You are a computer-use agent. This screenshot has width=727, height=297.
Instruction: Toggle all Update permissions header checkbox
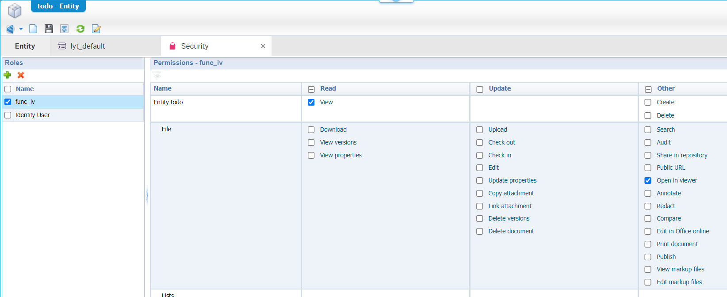(x=480, y=89)
